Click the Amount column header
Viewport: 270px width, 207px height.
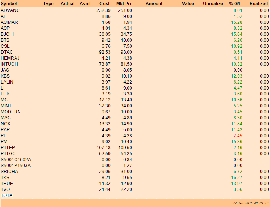pos(154,4)
